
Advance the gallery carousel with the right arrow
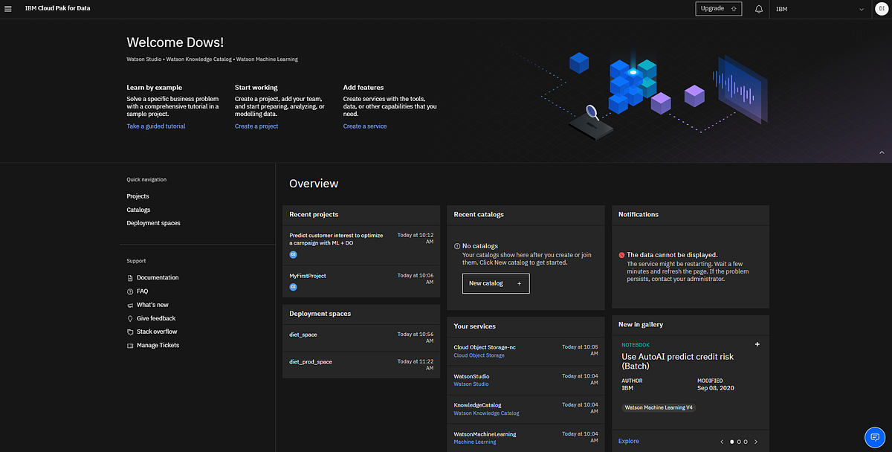(x=755, y=441)
